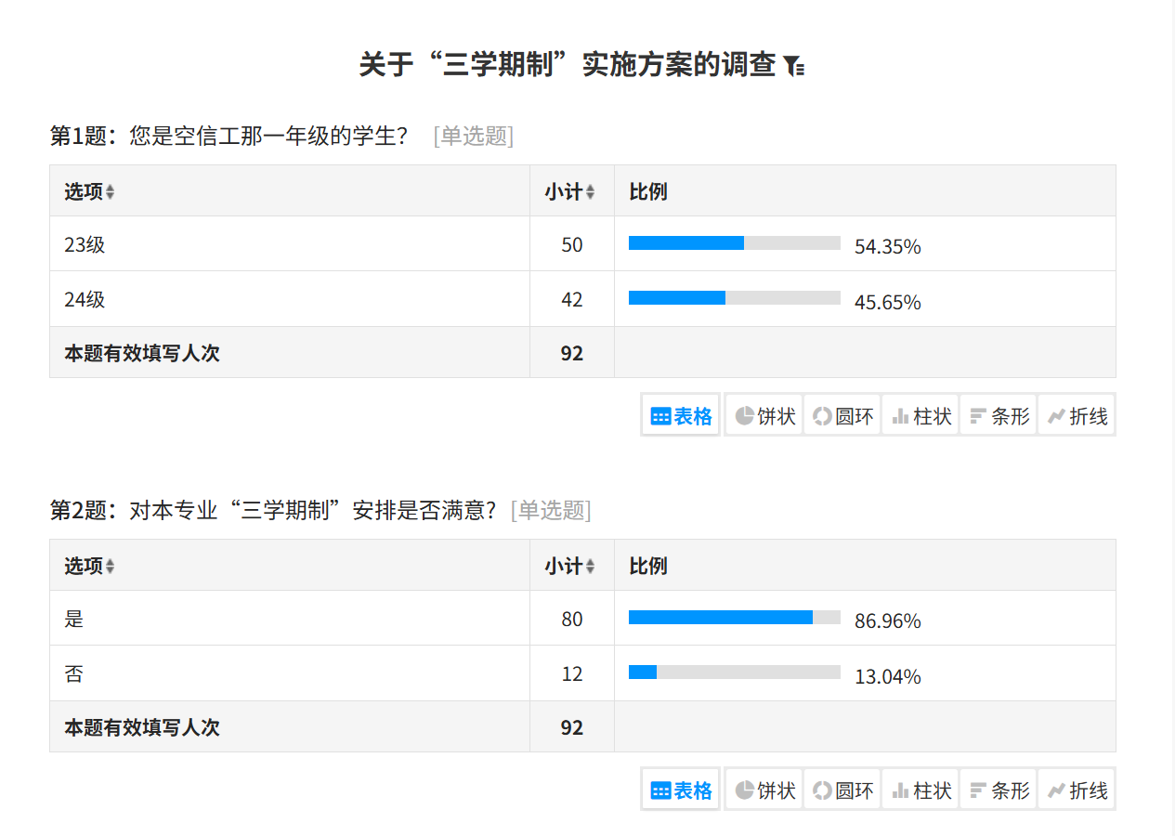The width and height of the screenshot is (1175, 836).
Task: Switch question 2 to 圆环 donut chart
Action: tap(842, 790)
